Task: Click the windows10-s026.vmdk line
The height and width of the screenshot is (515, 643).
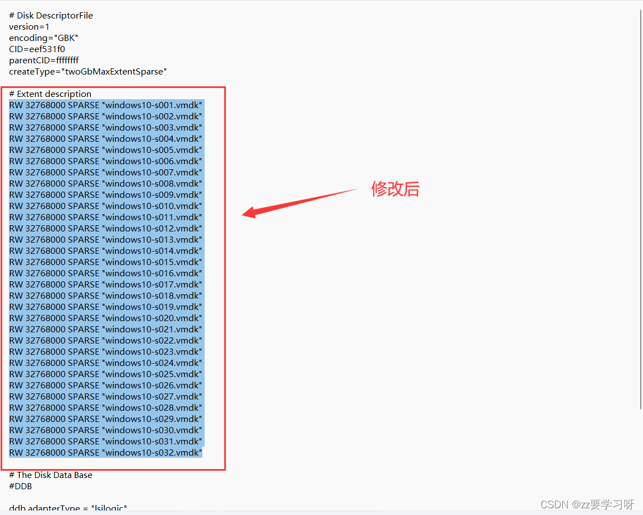Action: coord(106,386)
